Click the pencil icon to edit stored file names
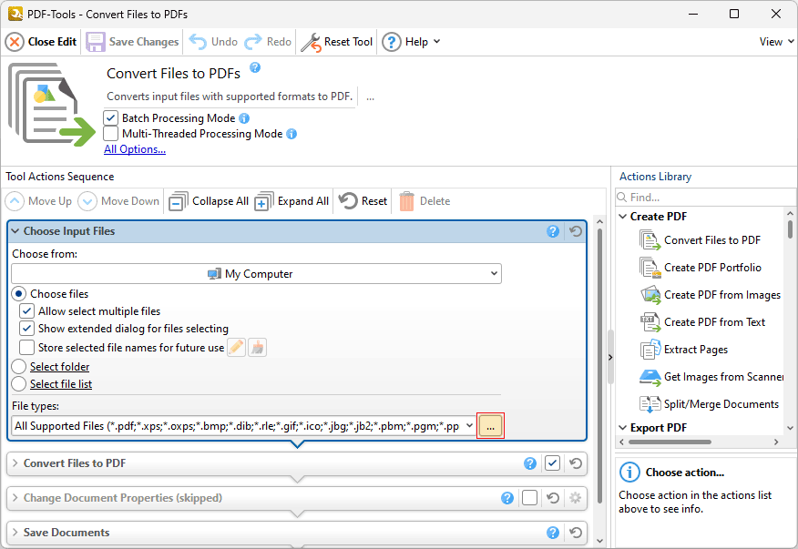 click(x=236, y=348)
